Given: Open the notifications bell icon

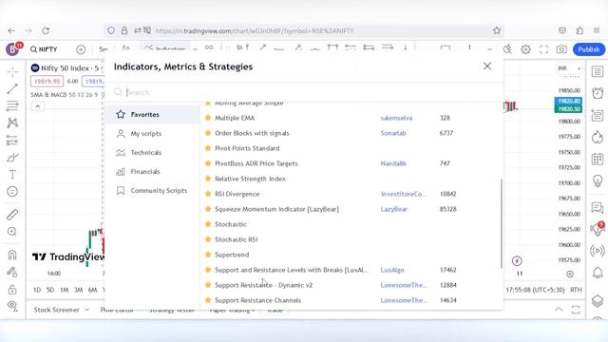Looking at the screenshot, I should [598, 273].
